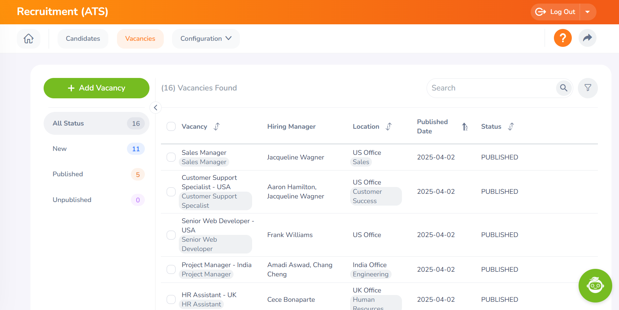619x310 pixels.
Task: Select the Project Manager - India checkbox
Action: 171,270
